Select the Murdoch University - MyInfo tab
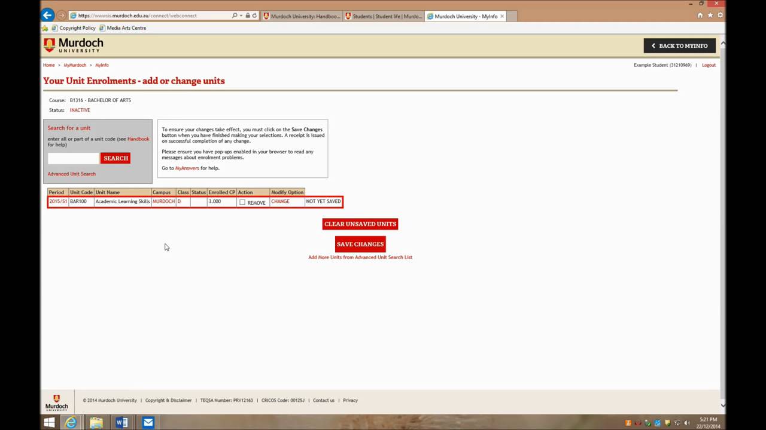Viewport: 766px width, 430px height. tap(466, 16)
